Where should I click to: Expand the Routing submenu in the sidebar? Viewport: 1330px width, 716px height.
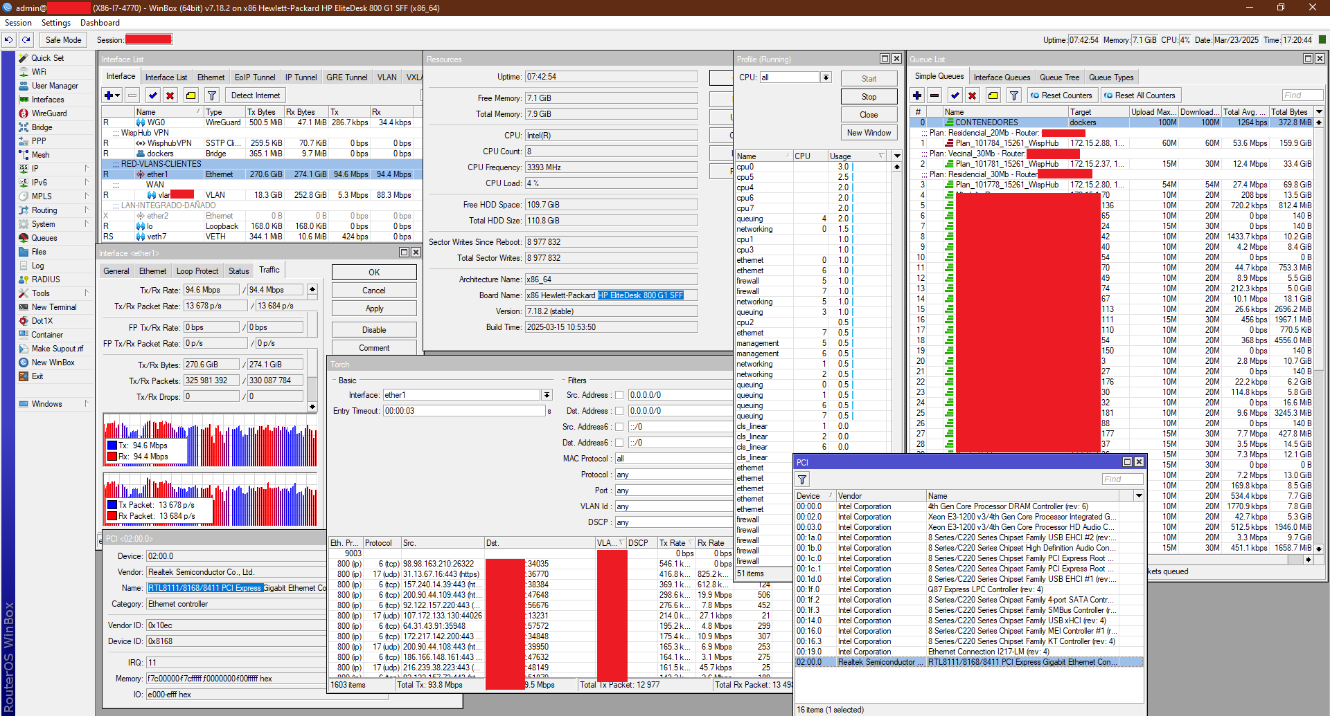87,210
